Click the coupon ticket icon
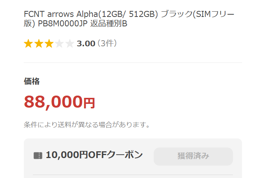Screen dimensions: 256x178 tap(38, 155)
